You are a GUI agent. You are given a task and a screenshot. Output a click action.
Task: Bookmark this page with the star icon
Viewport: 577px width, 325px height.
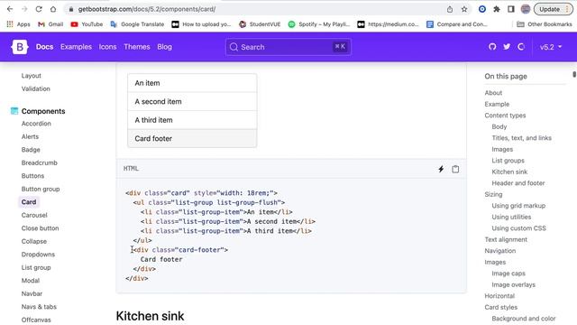[x=464, y=9]
